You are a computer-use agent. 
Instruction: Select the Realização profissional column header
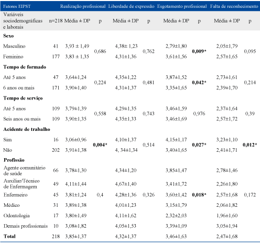click(x=83, y=6)
